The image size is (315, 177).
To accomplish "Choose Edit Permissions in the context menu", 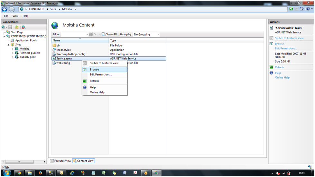I will [x=105, y=74].
